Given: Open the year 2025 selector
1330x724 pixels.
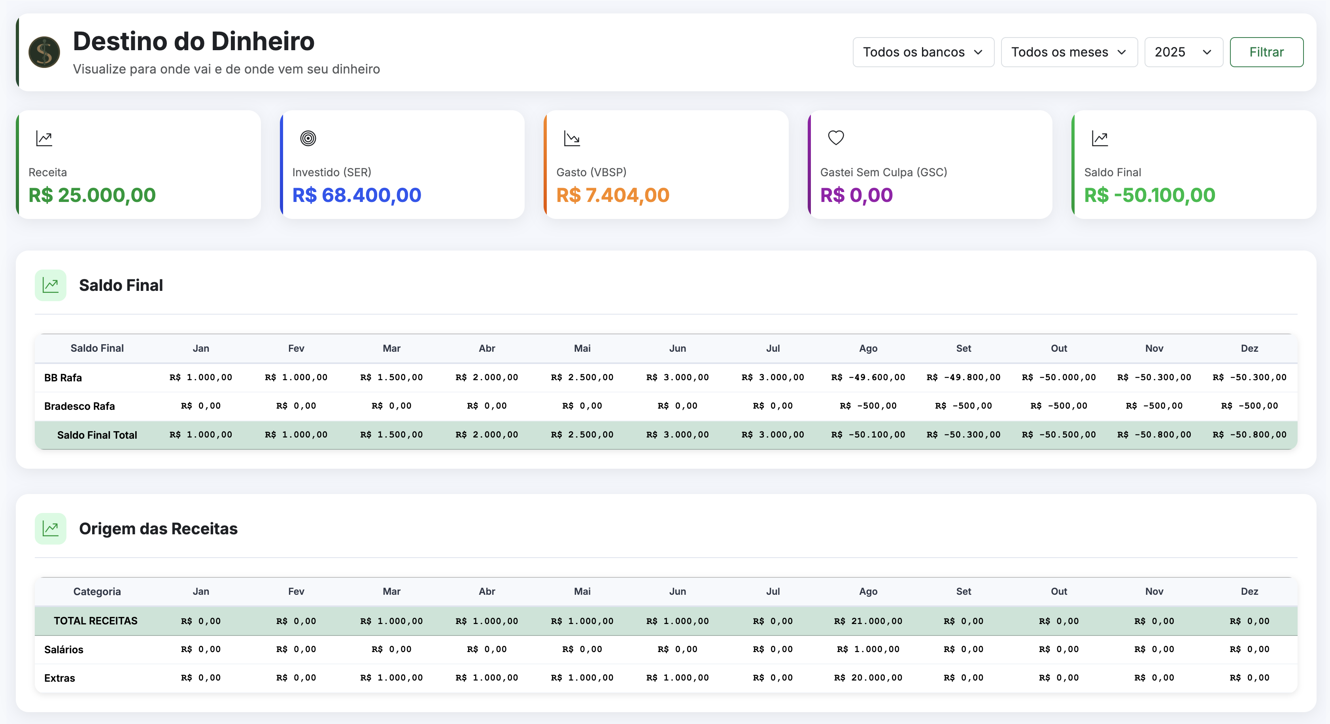Looking at the screenshot, I should (1183, 52).
